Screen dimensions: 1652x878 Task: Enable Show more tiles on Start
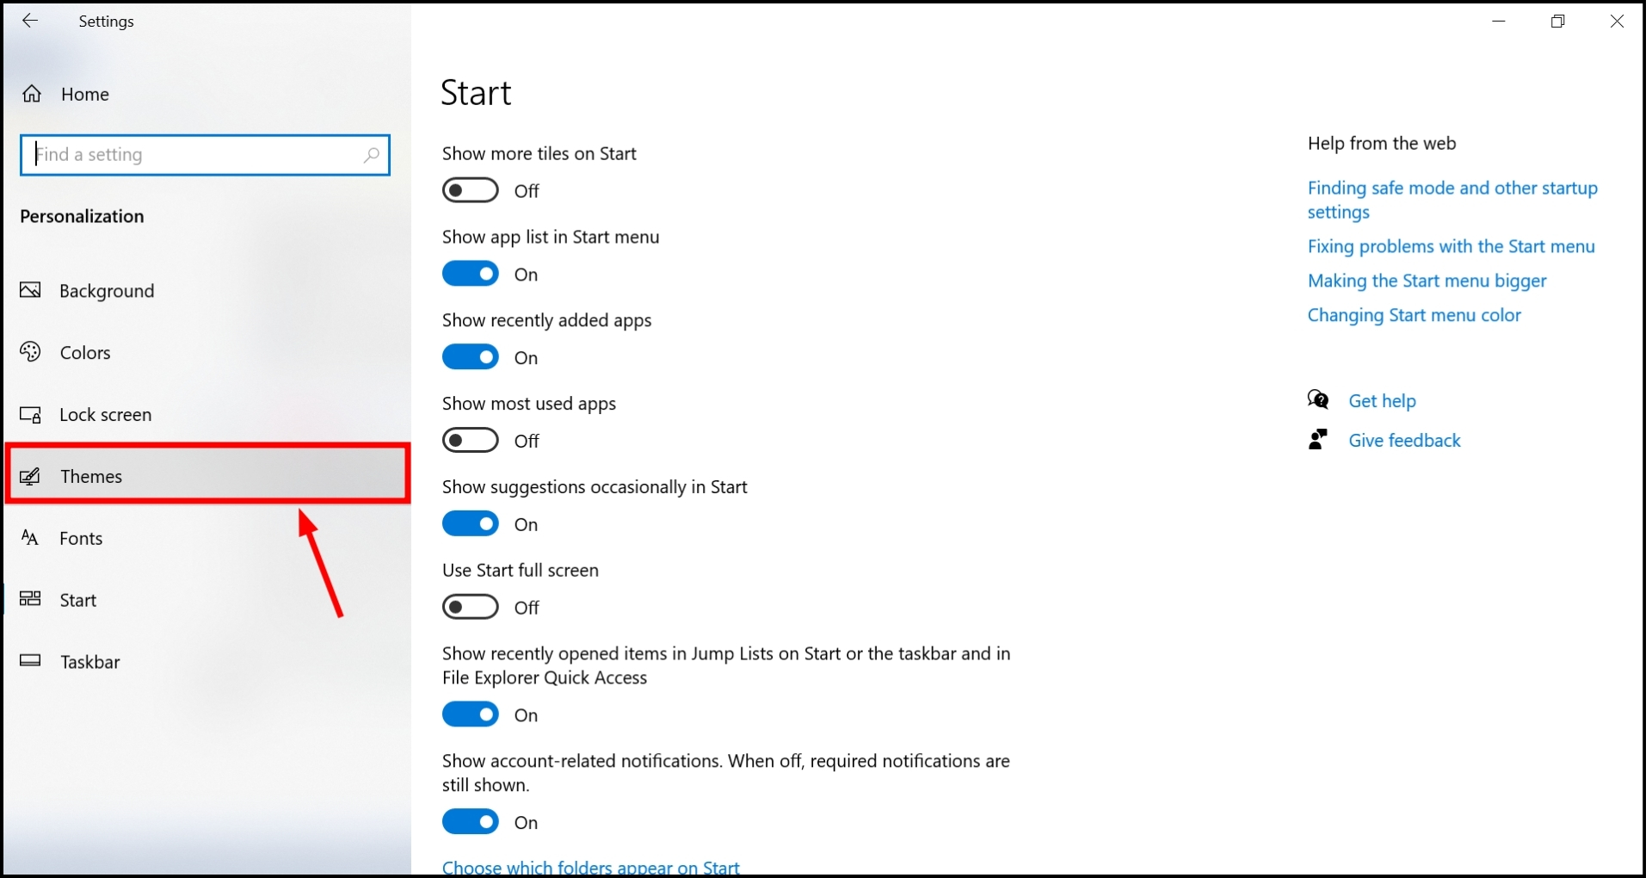471,190
